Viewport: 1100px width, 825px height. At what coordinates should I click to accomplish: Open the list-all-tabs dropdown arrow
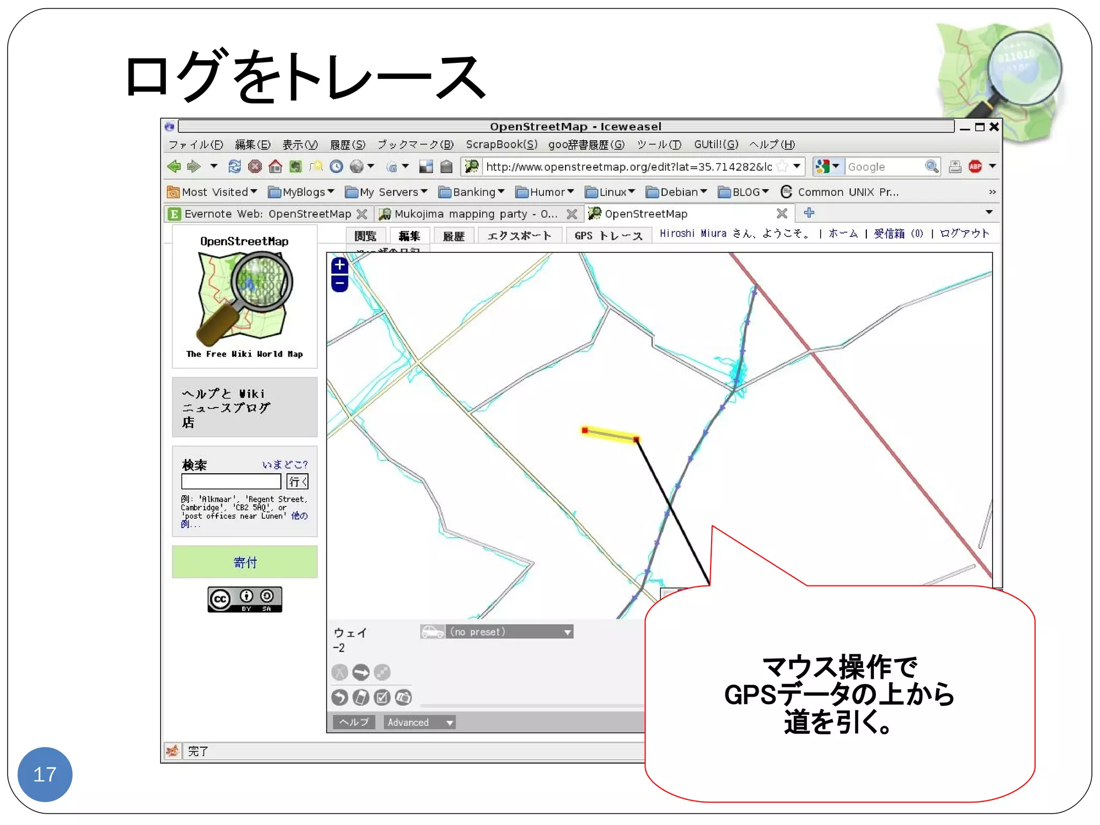(989, 212)
